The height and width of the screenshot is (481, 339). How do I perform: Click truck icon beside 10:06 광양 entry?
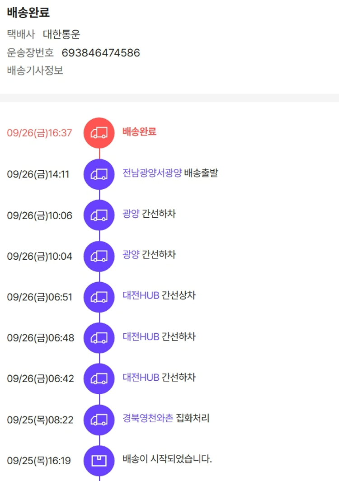tap(99, 215)
